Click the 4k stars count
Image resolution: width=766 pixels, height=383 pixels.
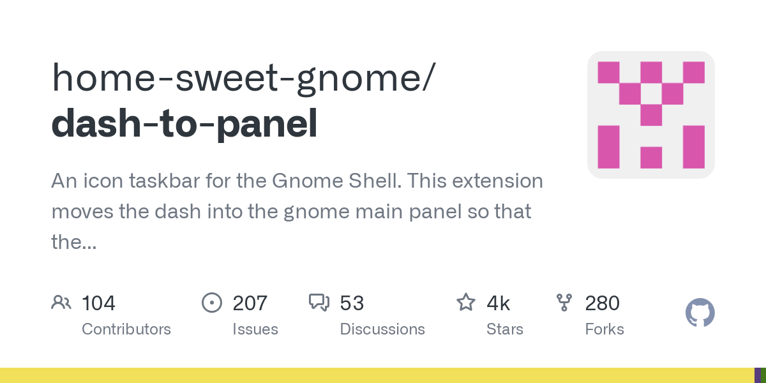coord(499,303)
